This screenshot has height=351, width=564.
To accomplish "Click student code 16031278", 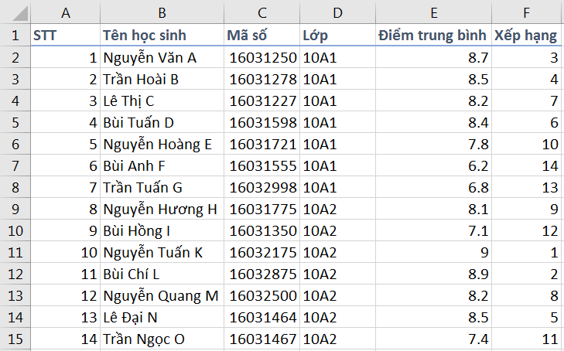I will pos(261,79).
